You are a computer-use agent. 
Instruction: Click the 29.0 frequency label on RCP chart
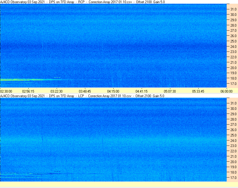(x=233, y=20)
